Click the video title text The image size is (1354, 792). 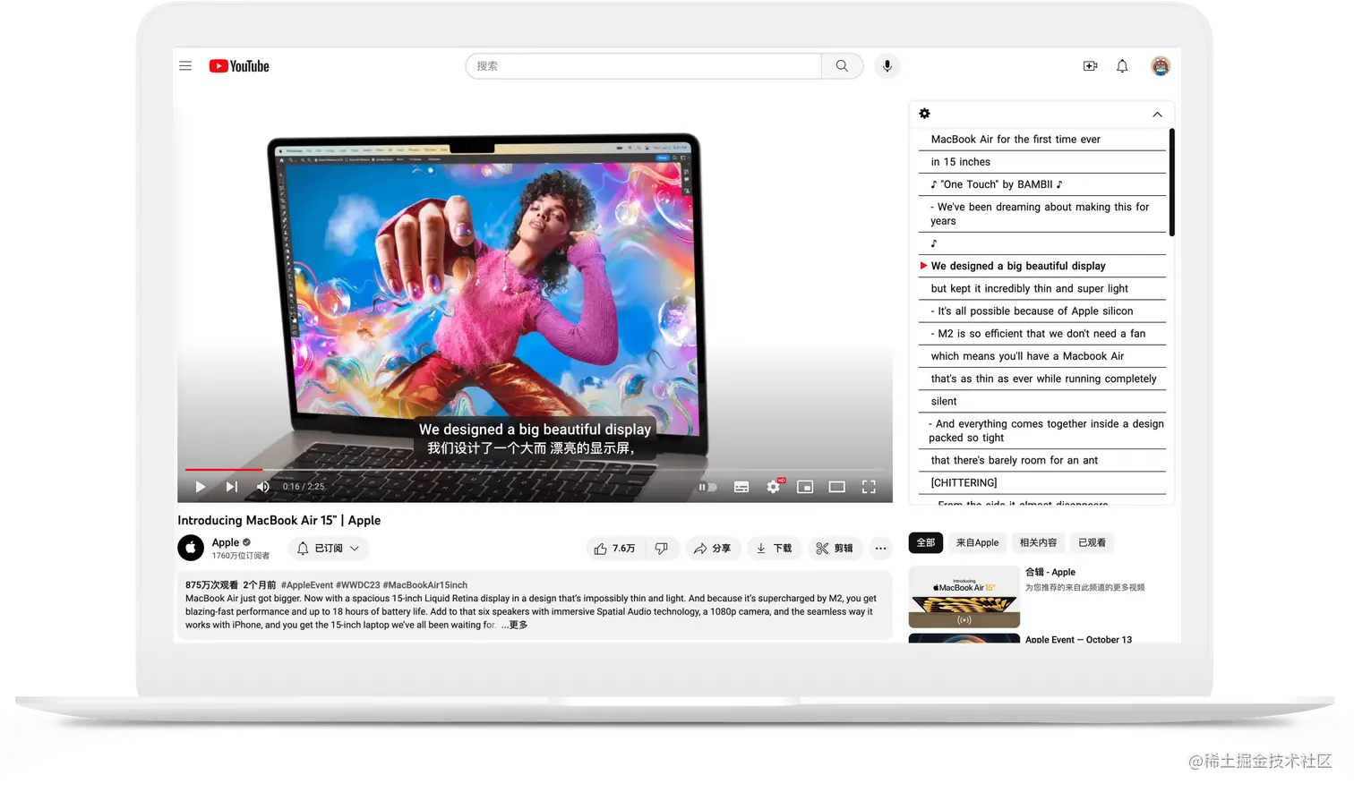279,521
